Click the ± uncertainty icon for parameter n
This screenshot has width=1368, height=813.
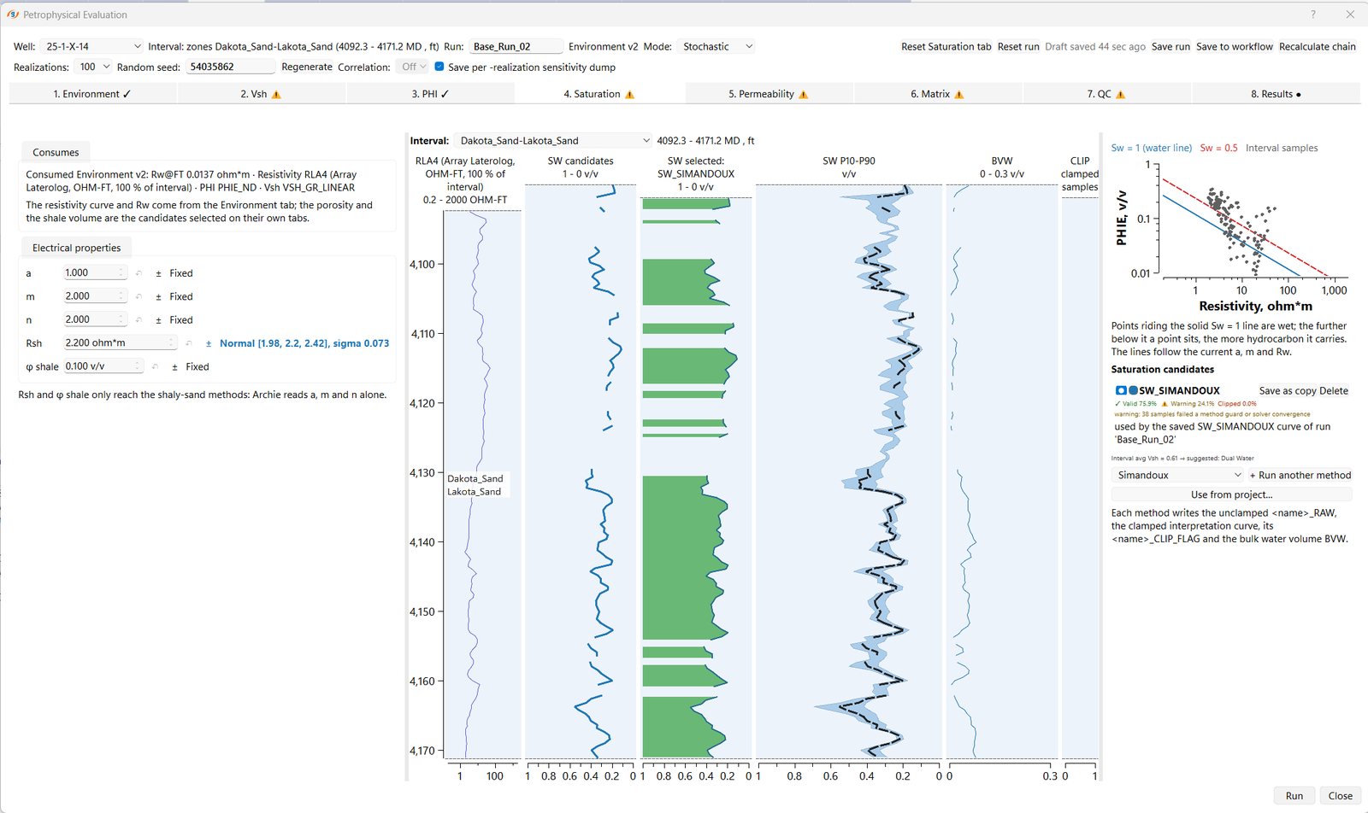(158, 319)
